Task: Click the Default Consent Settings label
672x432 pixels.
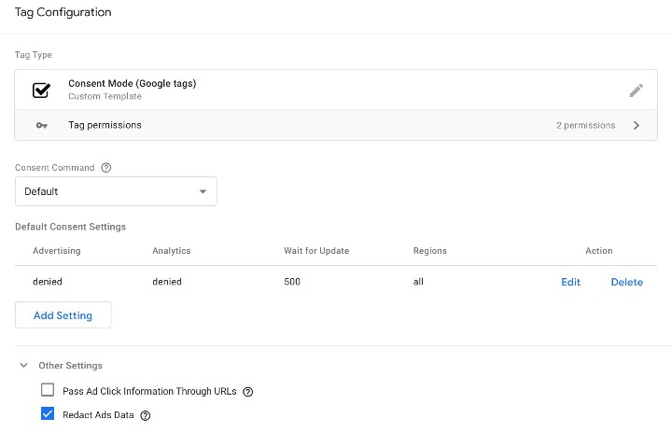Action: [x=70, y=227]
